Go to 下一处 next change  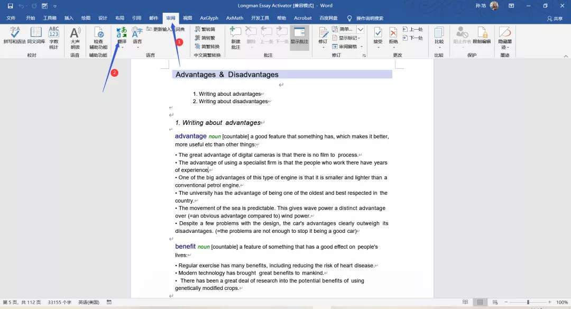click(413, 38)
